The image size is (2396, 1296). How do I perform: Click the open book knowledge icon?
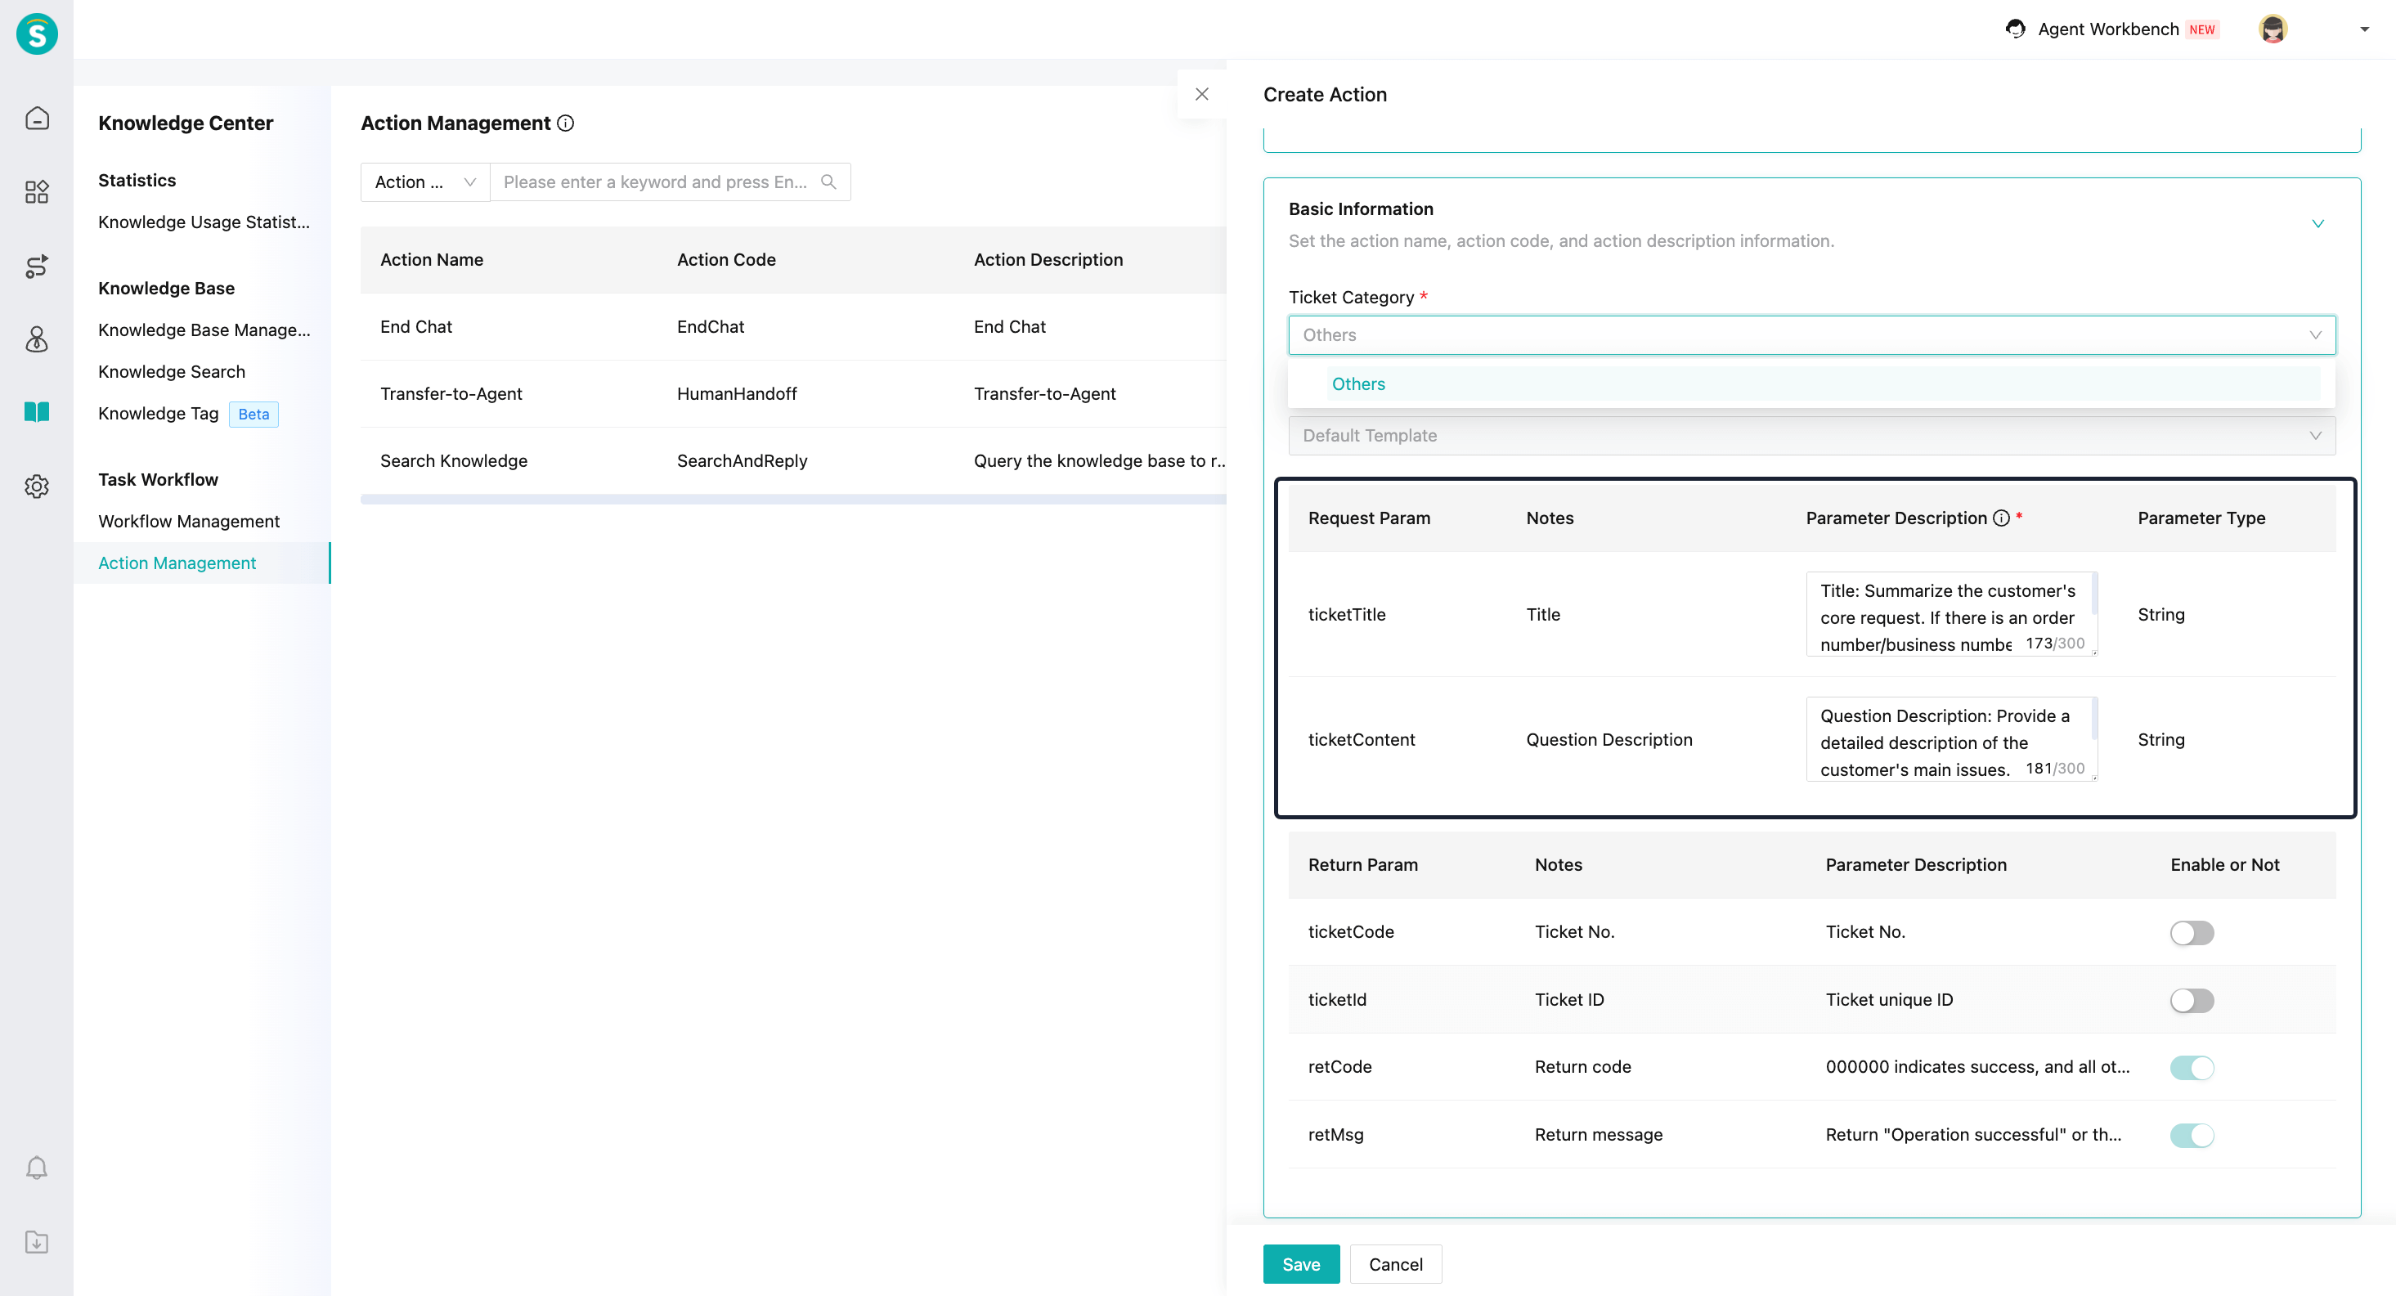click(x=36, y=412)
